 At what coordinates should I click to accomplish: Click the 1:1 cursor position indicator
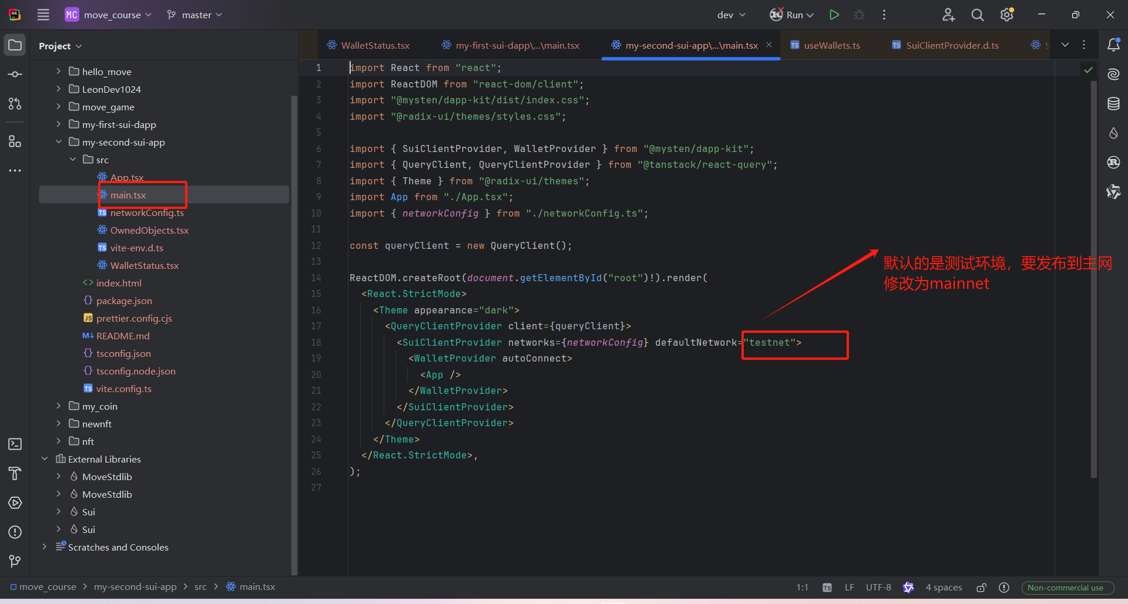(x=802, y=588)
